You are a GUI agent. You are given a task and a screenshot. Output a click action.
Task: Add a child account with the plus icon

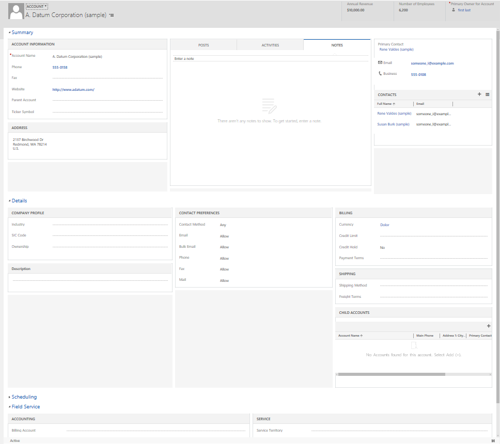tap(489, 326)
